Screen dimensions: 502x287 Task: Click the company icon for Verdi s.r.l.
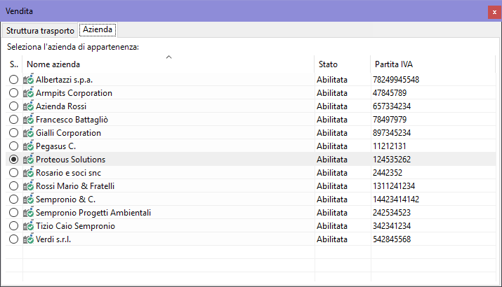click(x=29, y=239)
